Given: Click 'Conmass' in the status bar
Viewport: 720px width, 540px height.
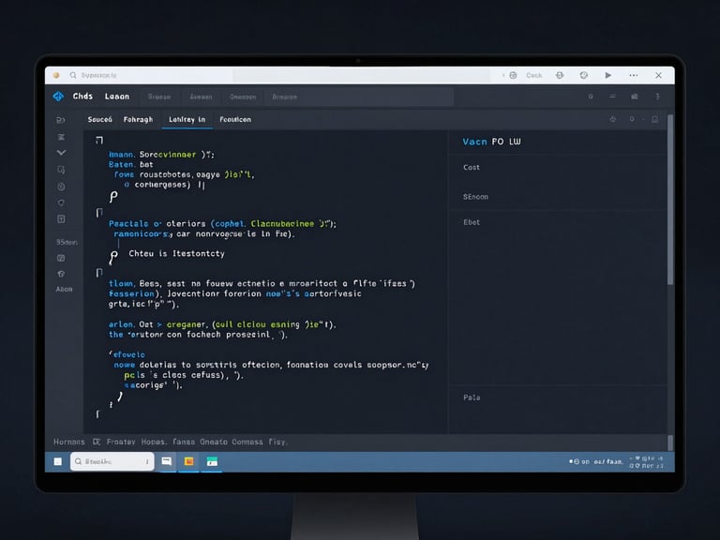Looking at the screenshot, I should pyautogui.click(x=247, y=442).
